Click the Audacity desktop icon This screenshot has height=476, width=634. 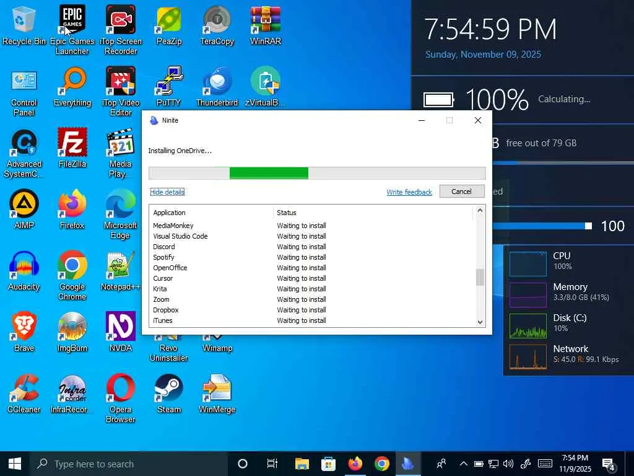tap(24, 271)
